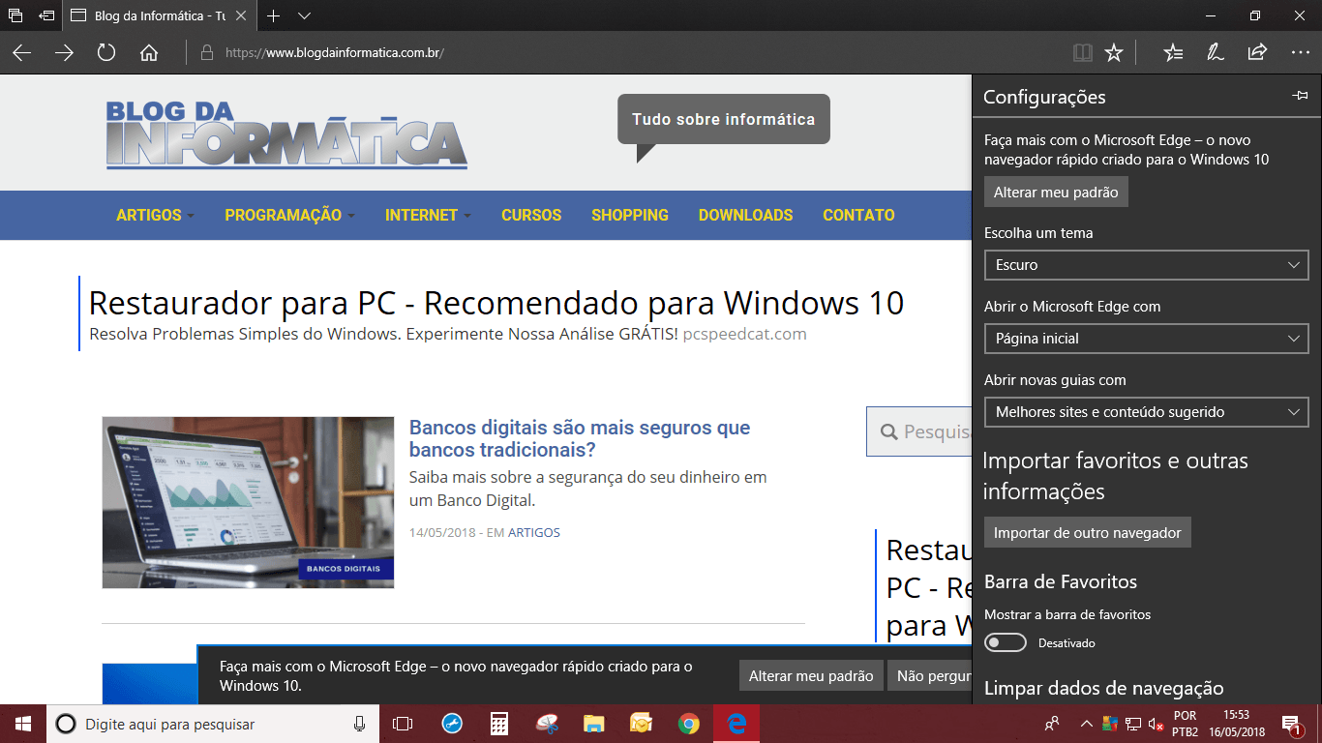Image resolution: width=1322 pixels, height=743 pixels.
Task: Pin the Configurações pane with pushpin icon
Action: click(1300, 96)
